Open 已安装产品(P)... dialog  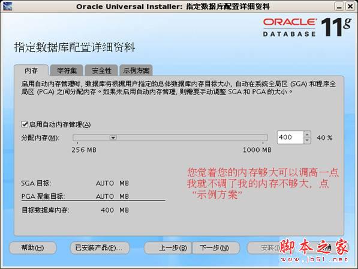coord(100,248)
